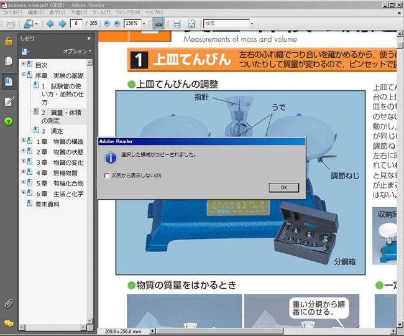Select bookmark 1 試験管の使い方・加熱の仕方
The image size is (404, 336).
tap(63, 94)
